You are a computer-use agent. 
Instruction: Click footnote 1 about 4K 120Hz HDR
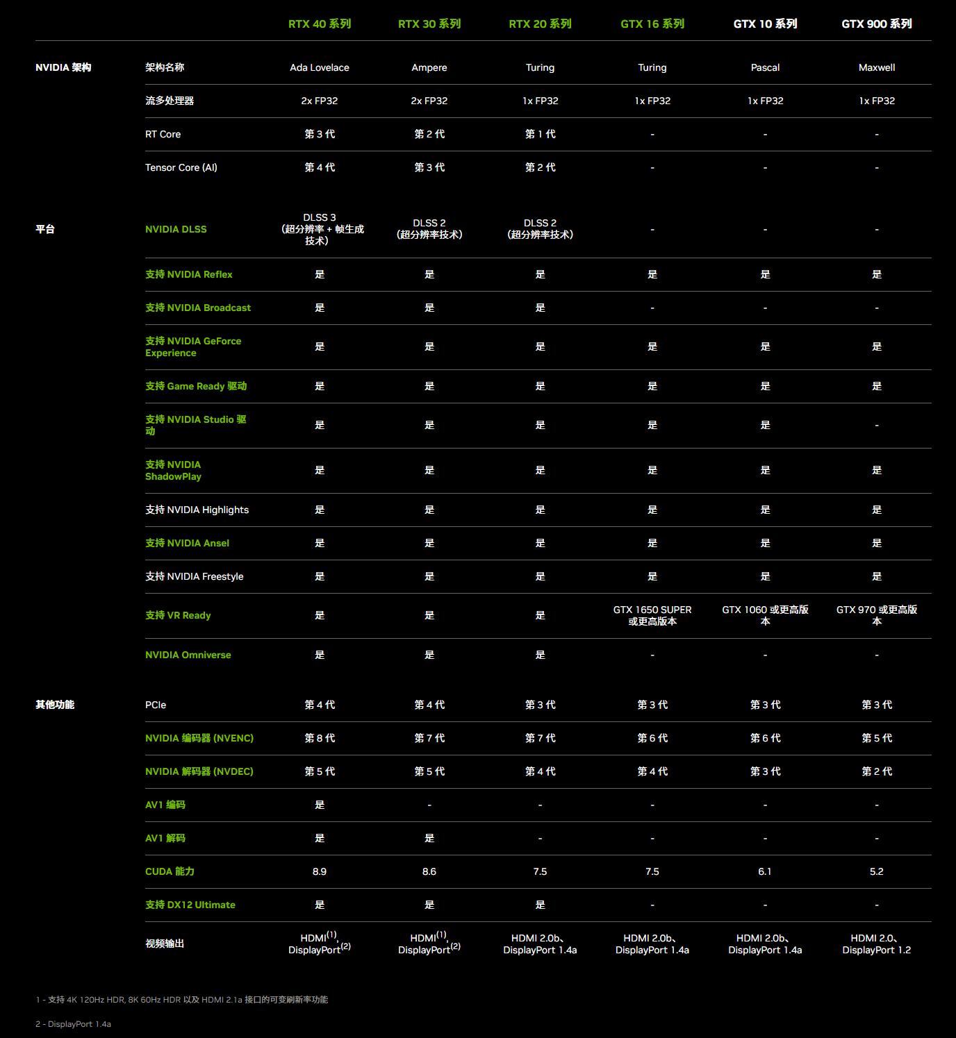click(x=182, y=1000)
